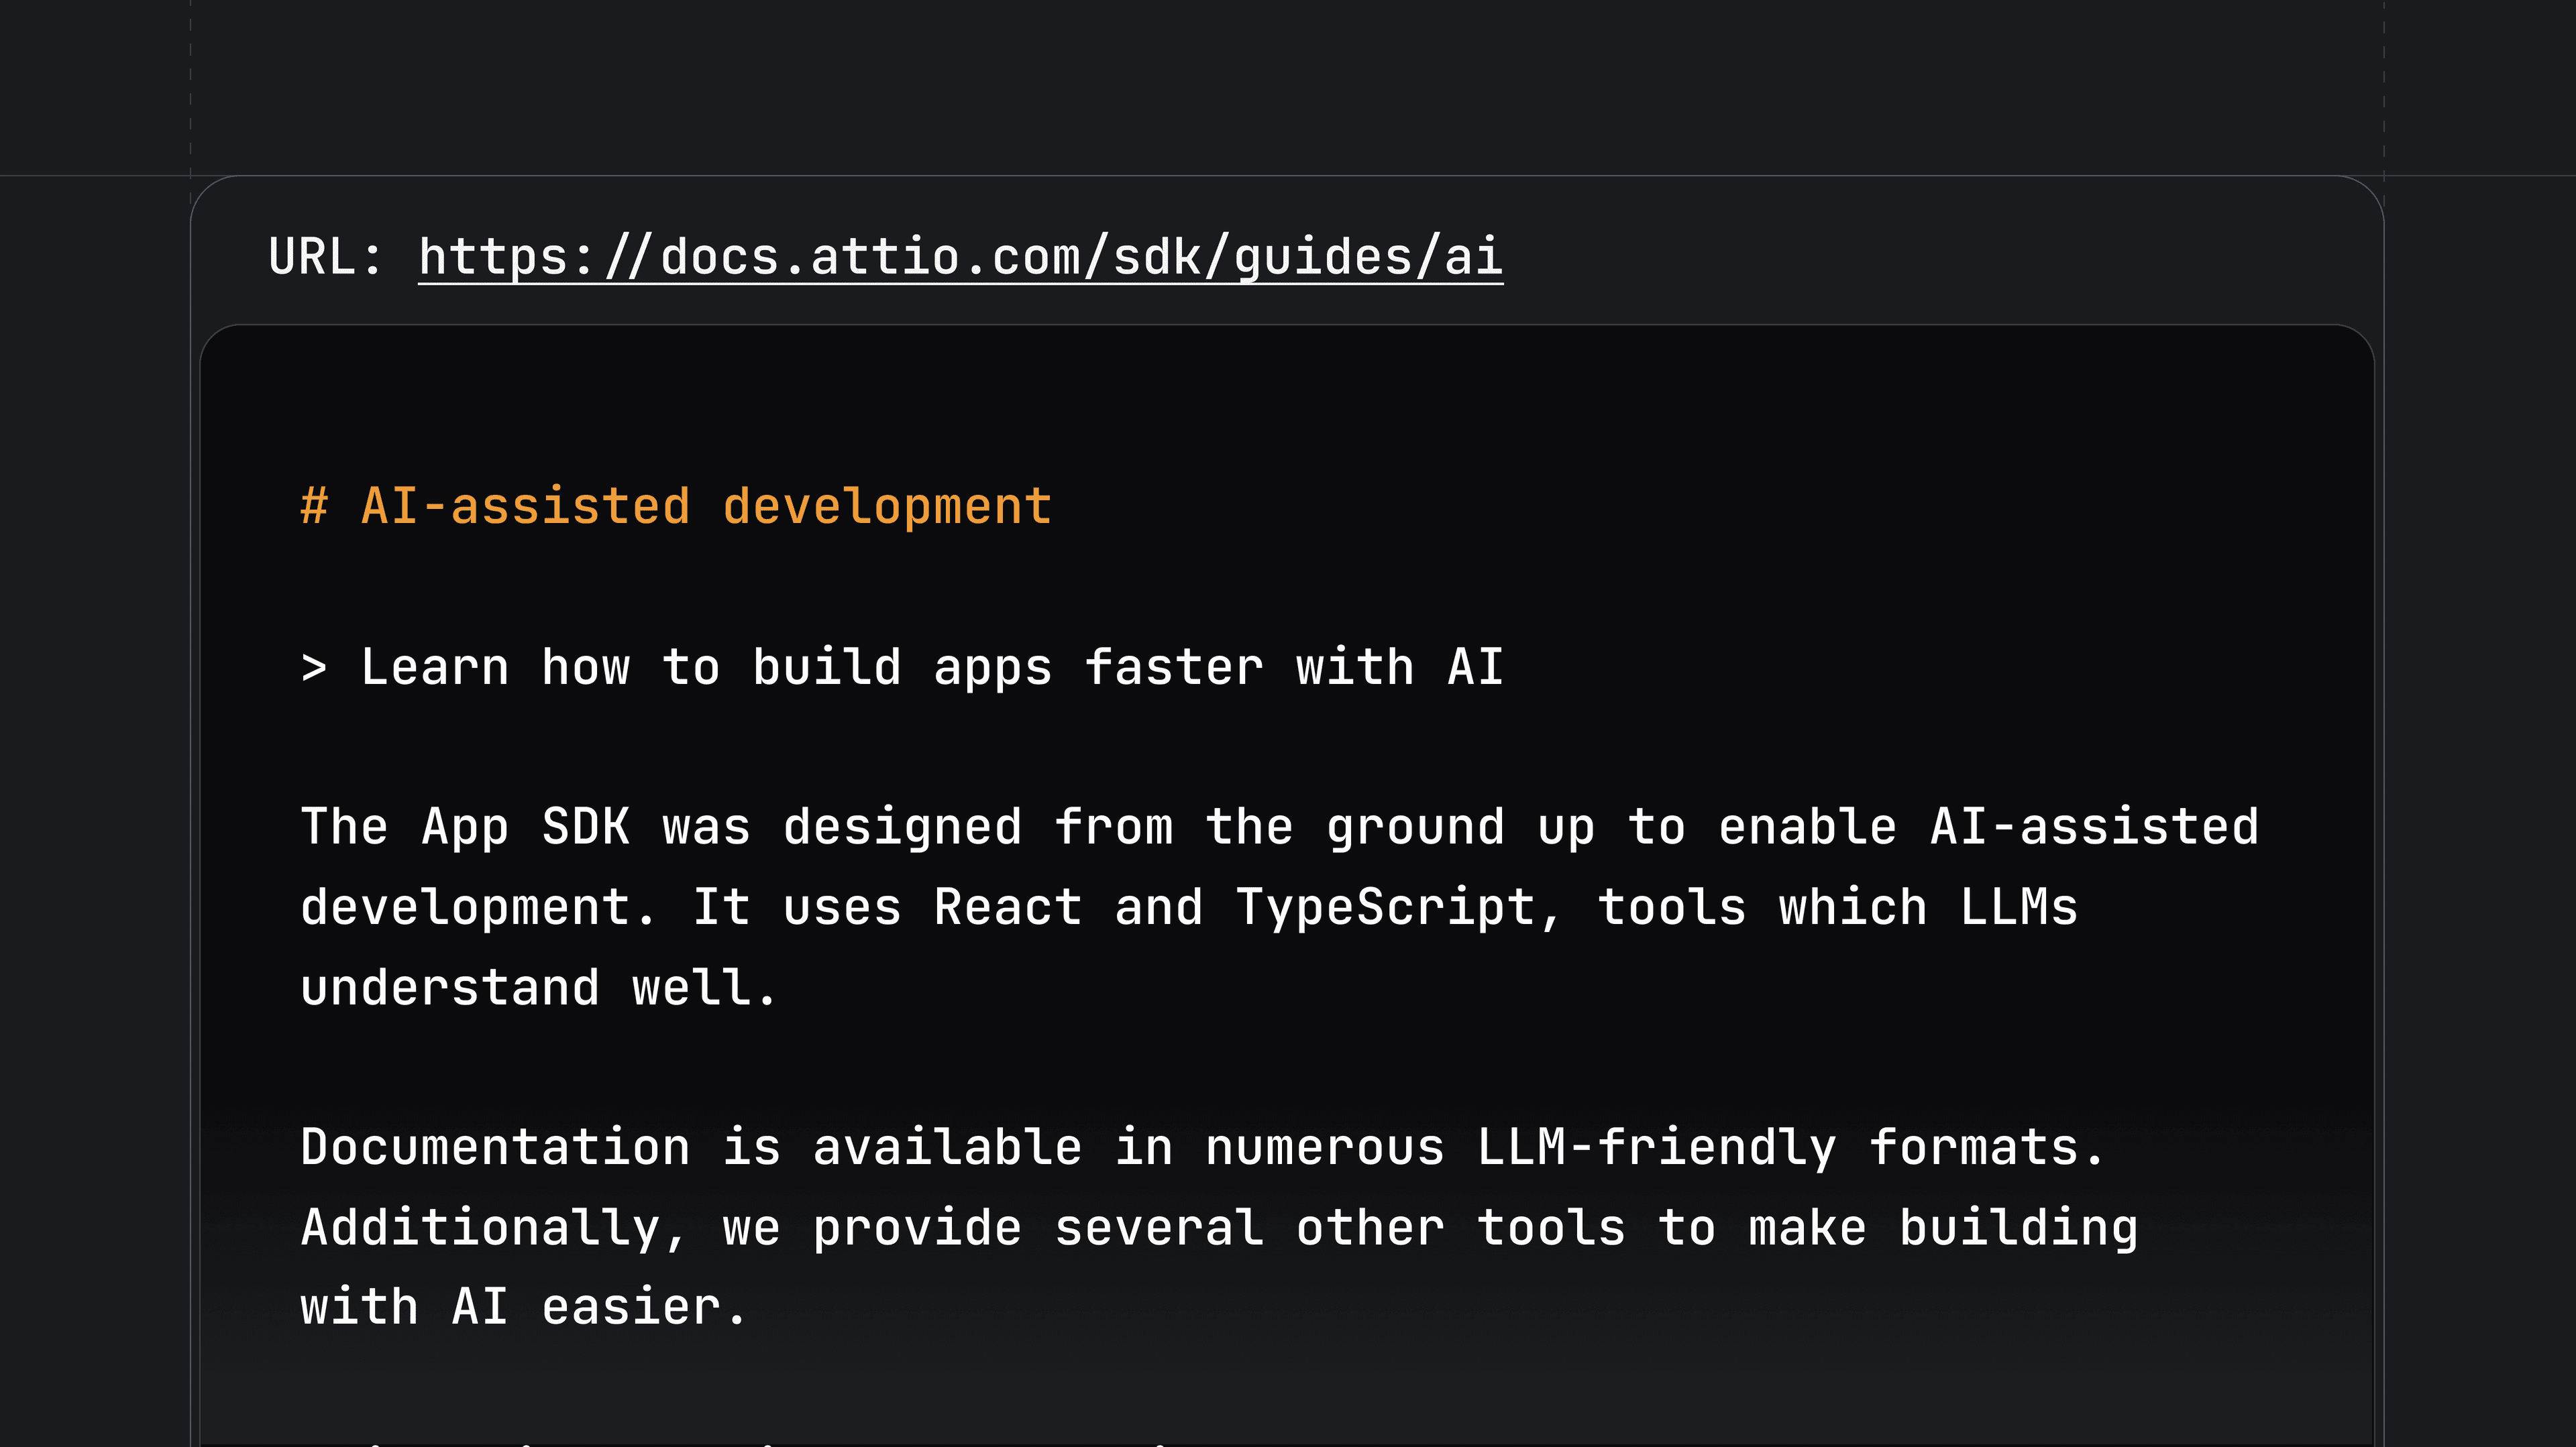Click the orange "#" heading marker
The width and height of the screenshot is (2576, 1447).
tap(314, 506)
